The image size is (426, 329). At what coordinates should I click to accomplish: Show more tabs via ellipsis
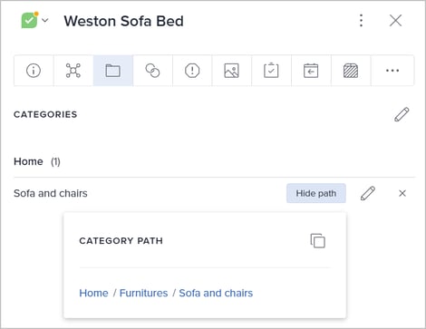tap(392, 71)
